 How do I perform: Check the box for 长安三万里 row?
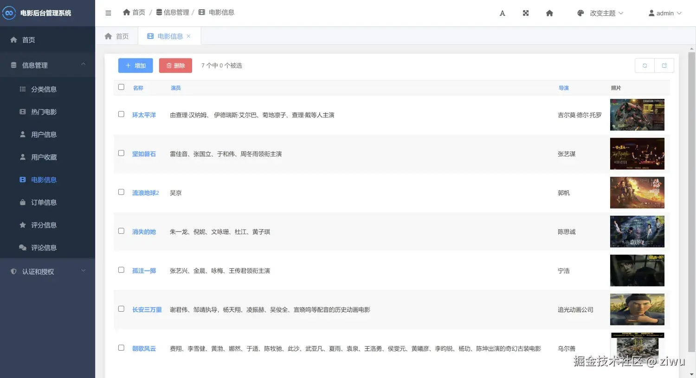(x=121, y=309)
